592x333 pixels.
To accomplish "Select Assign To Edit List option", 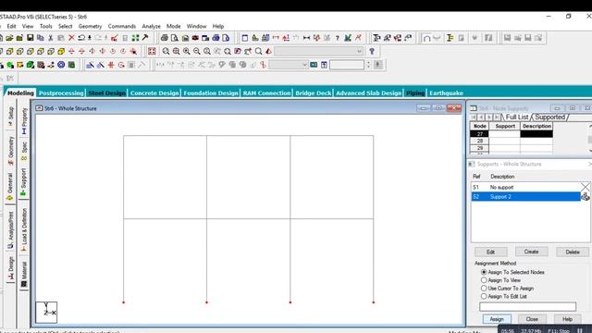I will click(484, 296).
